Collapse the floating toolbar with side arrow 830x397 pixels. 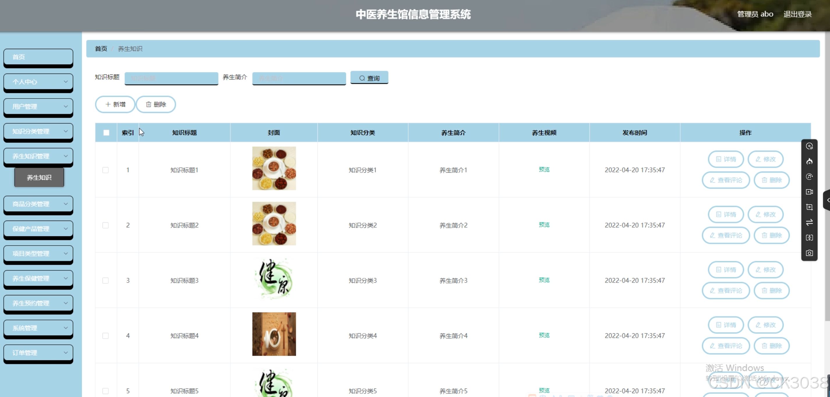coord(827,200)
